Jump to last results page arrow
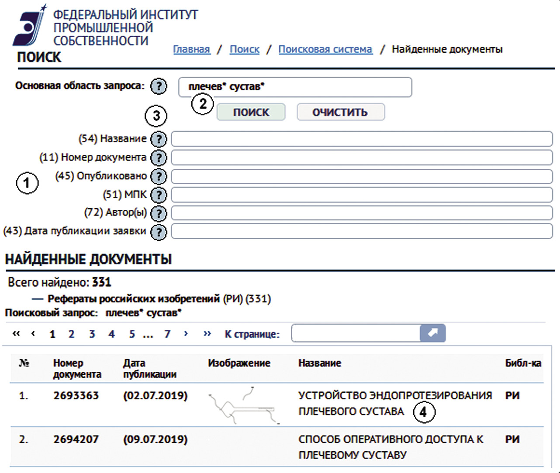Image resolution: width=560 pixels, height=473 pixels. click(207, 334)
